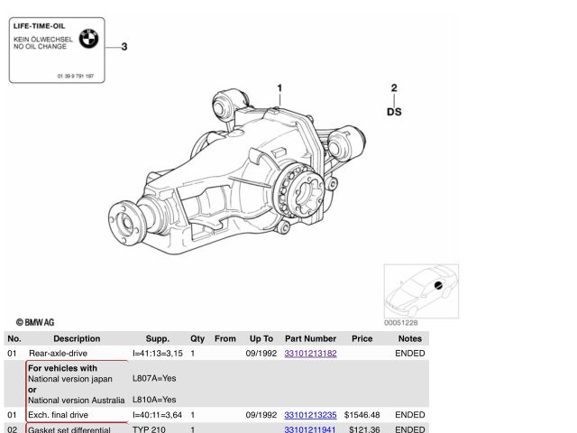Screen dimensions: 577x433
Task: Click the Price column header
Action: click(x=362, y=339)
